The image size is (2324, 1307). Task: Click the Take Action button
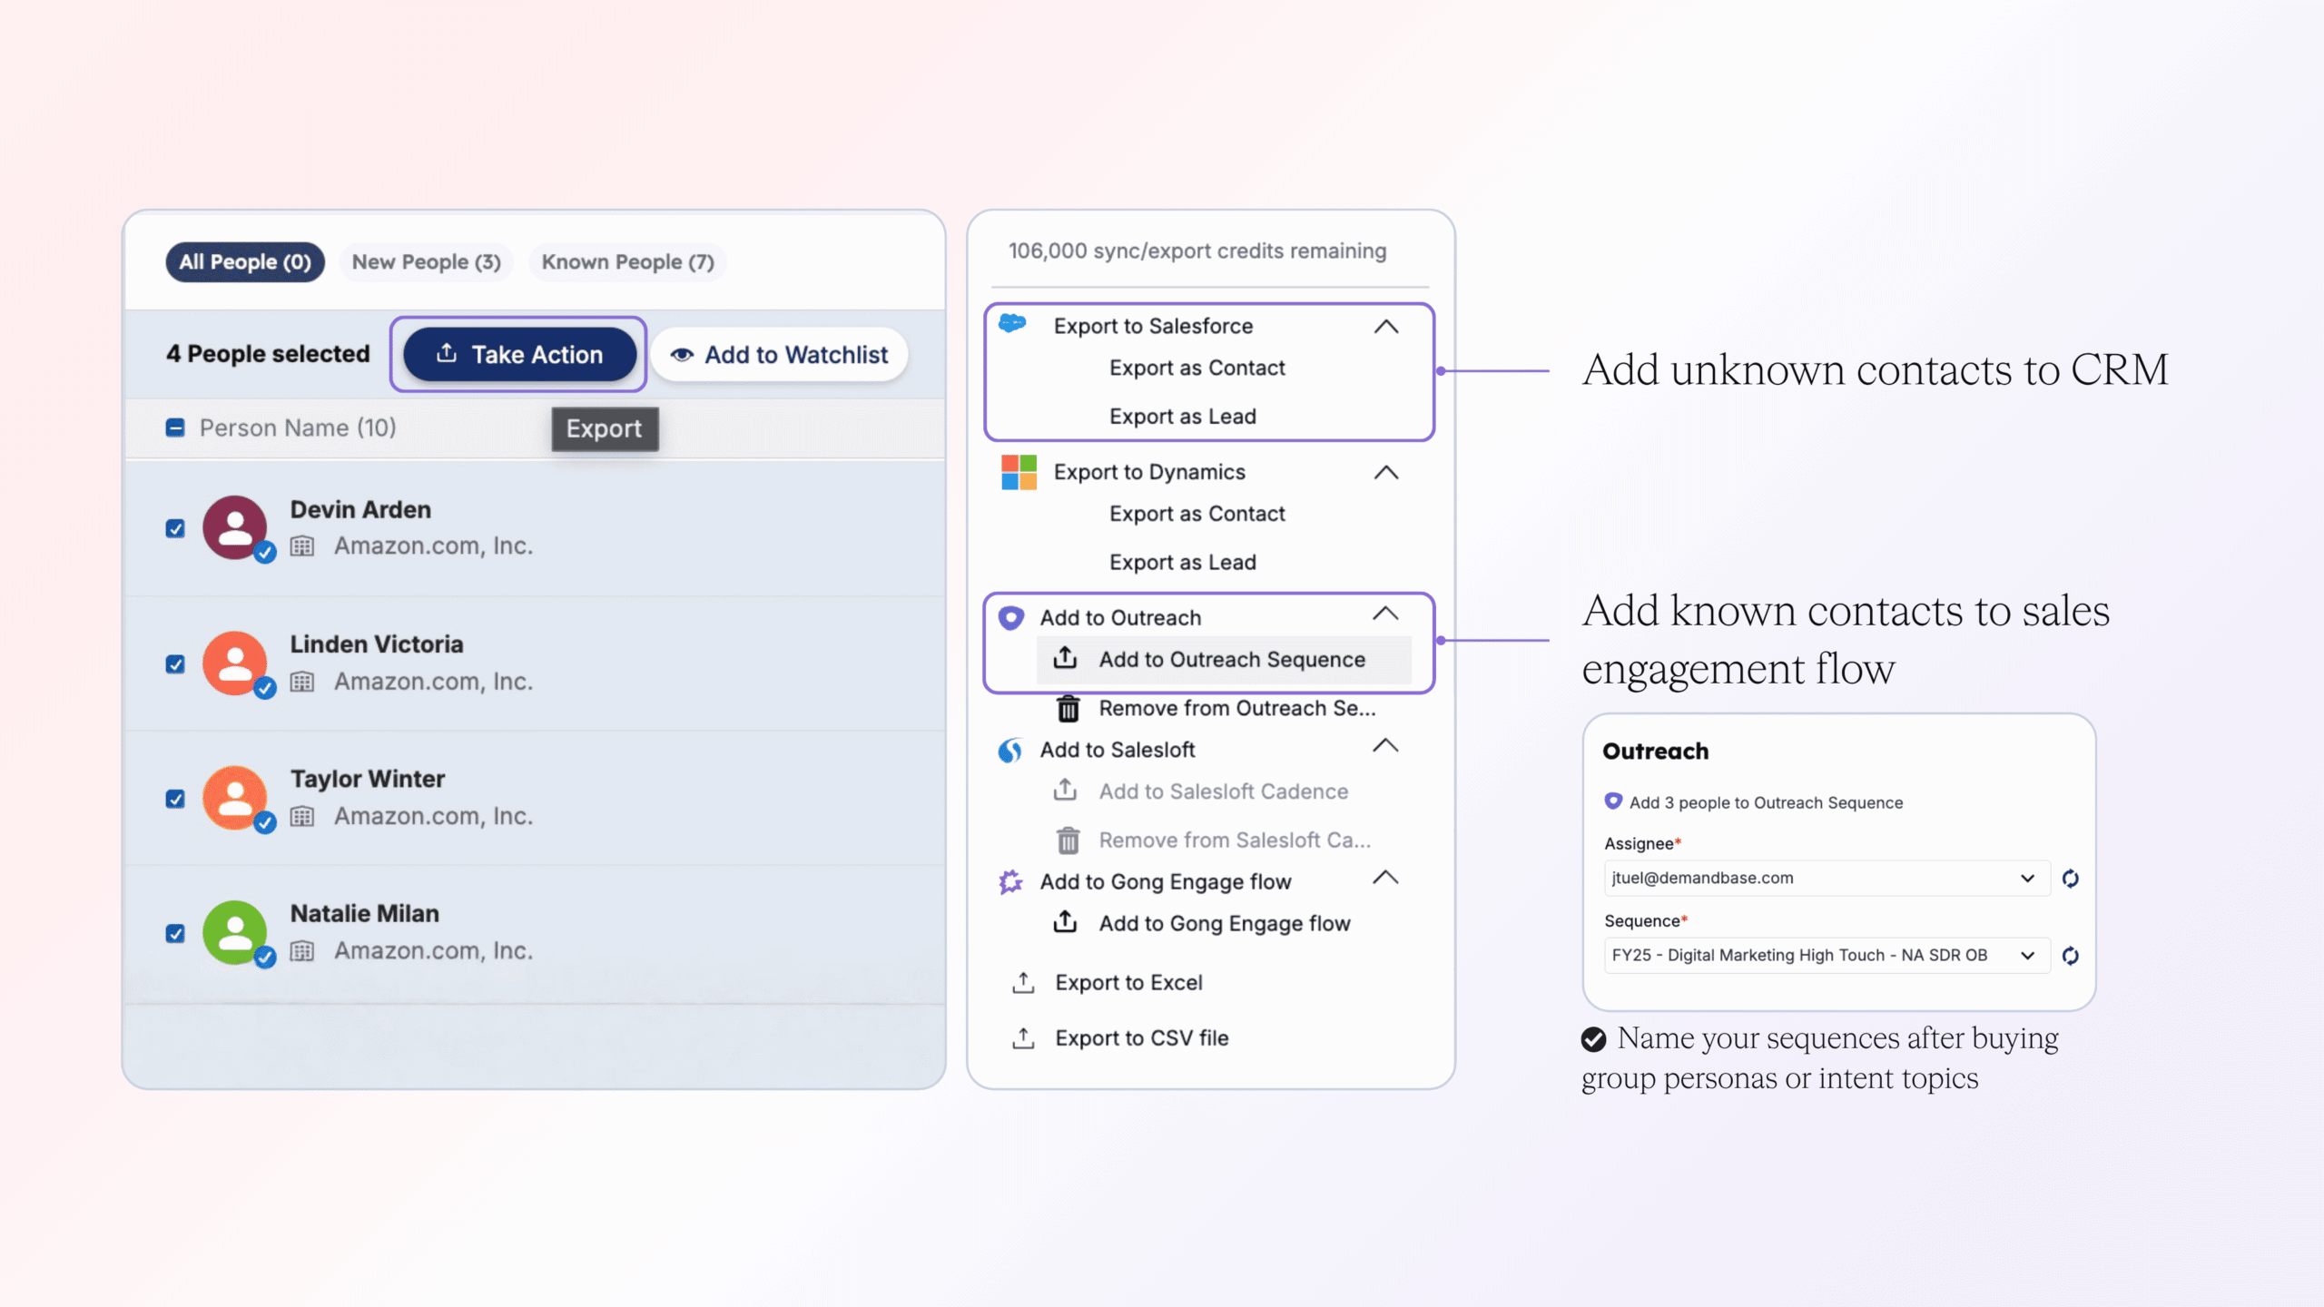click(519, 355)
